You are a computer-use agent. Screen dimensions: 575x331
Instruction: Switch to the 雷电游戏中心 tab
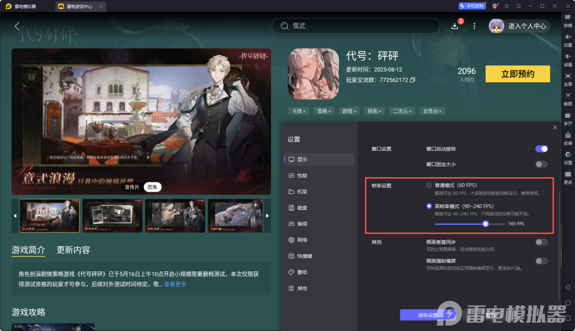point(80,6)
